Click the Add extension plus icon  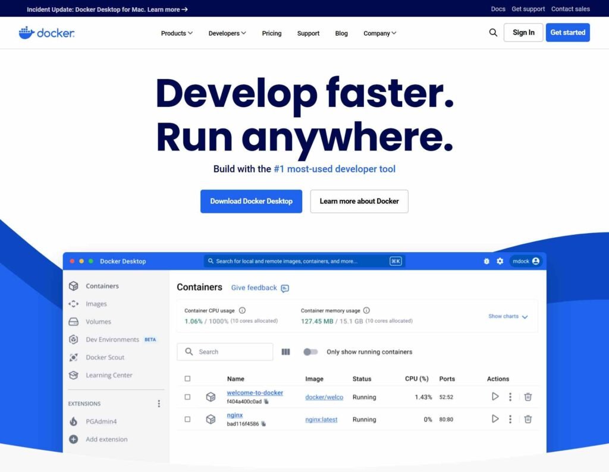tap(73, 439)
